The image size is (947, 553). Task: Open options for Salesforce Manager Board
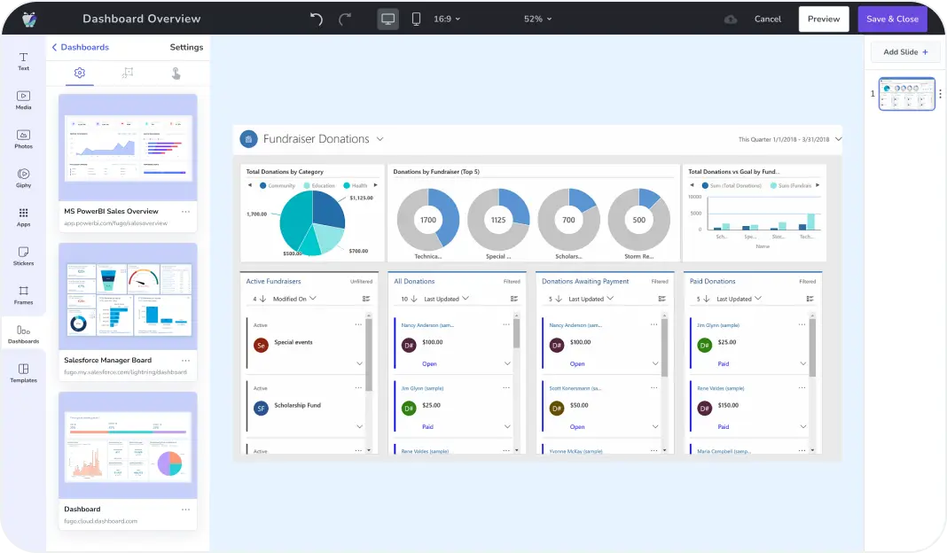coord(185,361)
